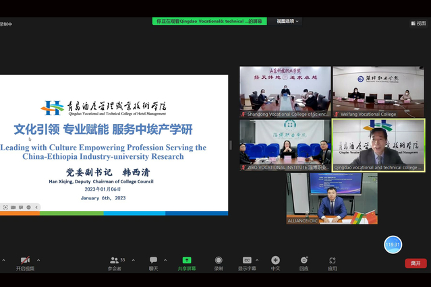Expand the arrow next to Show Captions

point(260,260)
